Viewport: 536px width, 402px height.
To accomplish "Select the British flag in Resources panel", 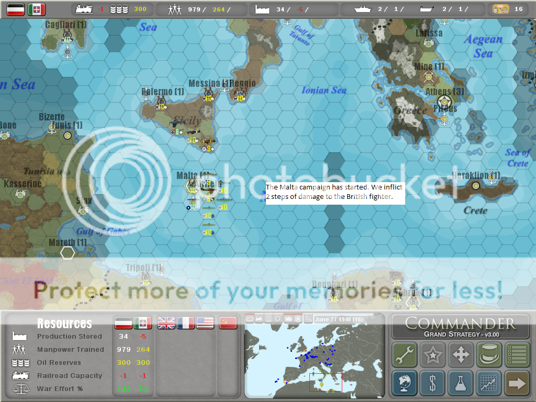I will 166,323.
